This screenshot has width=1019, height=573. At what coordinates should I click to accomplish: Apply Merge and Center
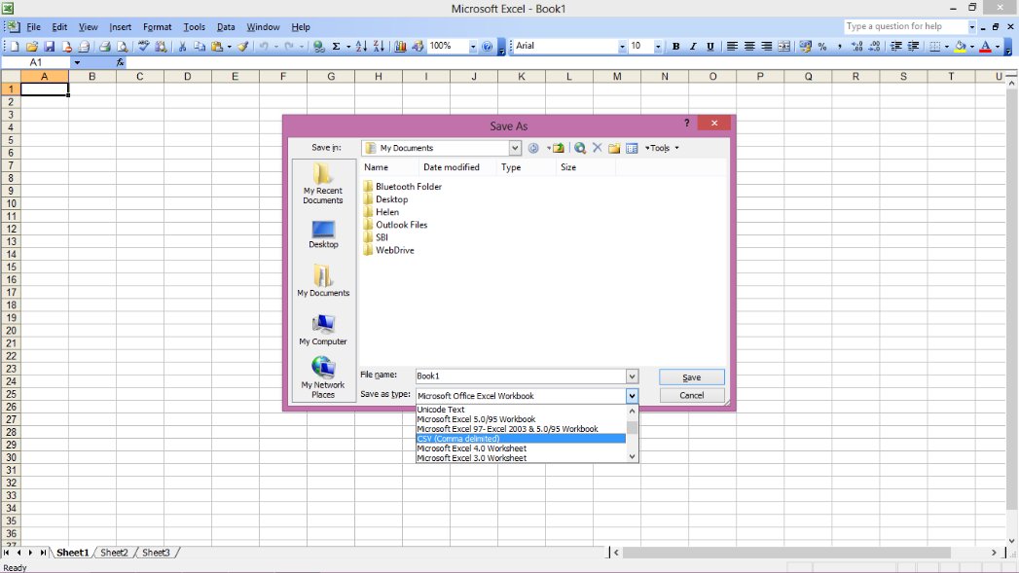783,46
